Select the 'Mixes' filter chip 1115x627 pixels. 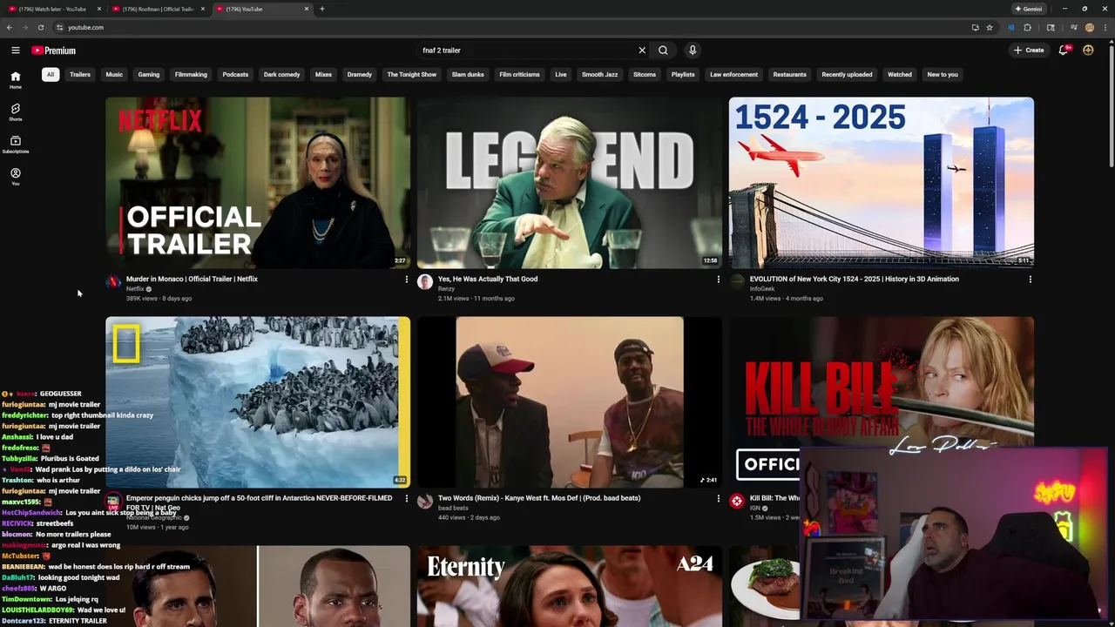pyautogui.click(x=323, y=75)
